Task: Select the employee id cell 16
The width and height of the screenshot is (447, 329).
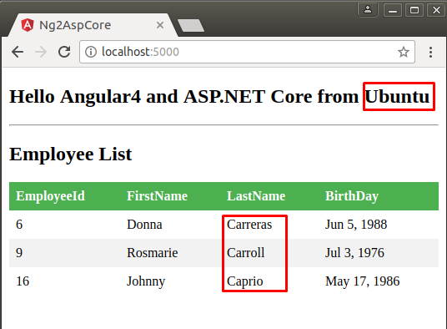Action: 23,281
